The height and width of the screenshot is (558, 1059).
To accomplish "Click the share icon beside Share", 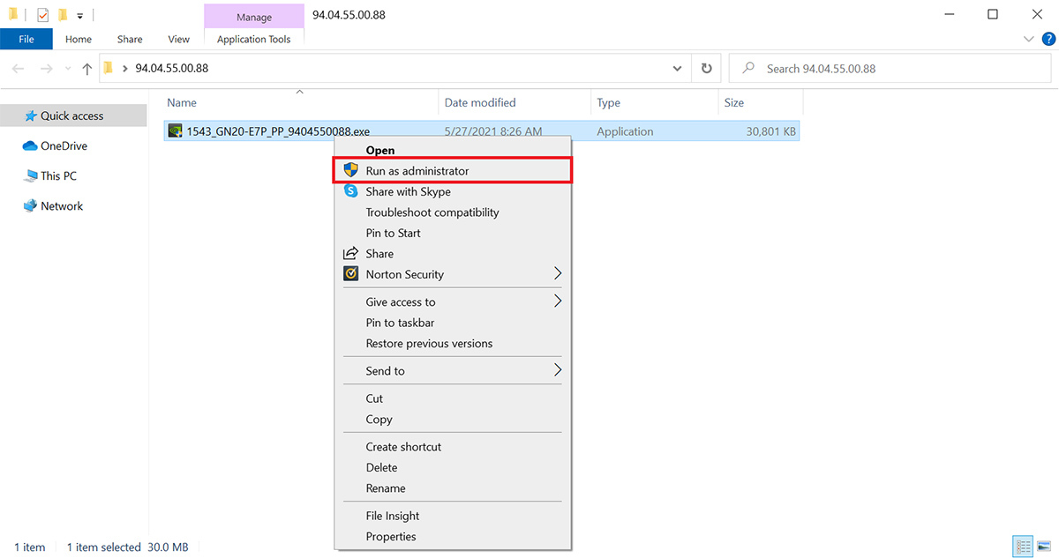I will pos(350,254).
